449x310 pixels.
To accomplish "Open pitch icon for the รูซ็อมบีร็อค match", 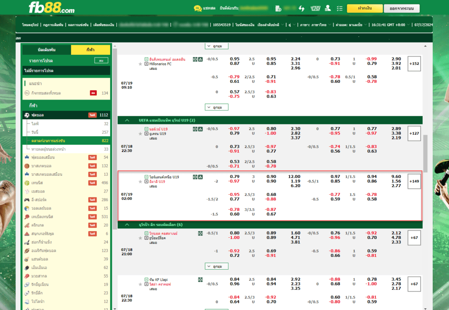I will pyautogui.click(x=200, y=233).
